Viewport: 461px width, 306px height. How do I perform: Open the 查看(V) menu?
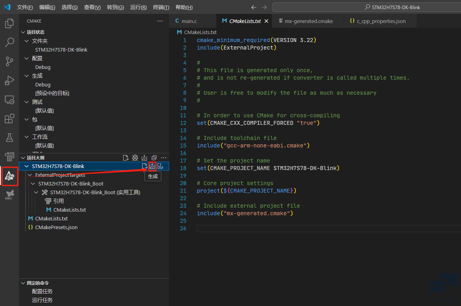92,8
